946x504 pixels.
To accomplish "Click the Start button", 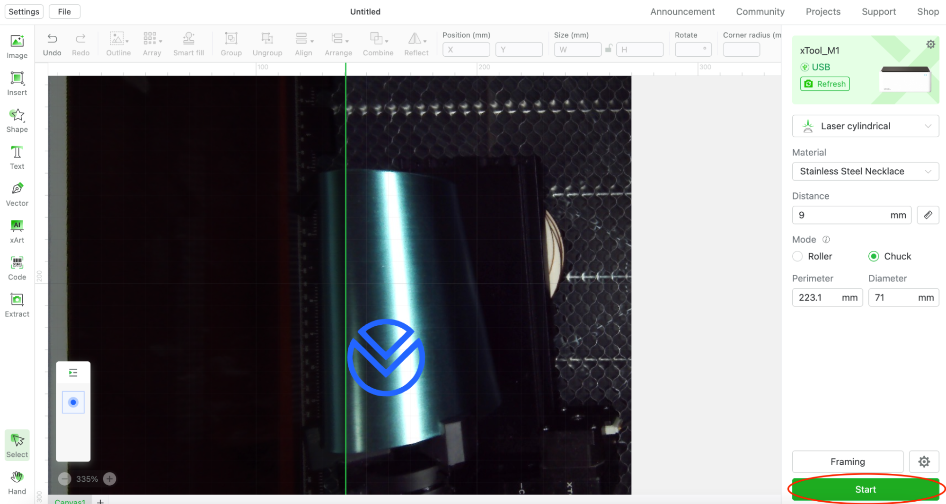I will pos(866,489).
